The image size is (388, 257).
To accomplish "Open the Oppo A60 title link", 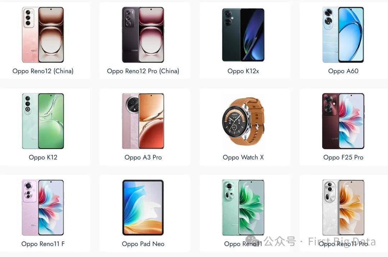I will (x=343, y=71).
